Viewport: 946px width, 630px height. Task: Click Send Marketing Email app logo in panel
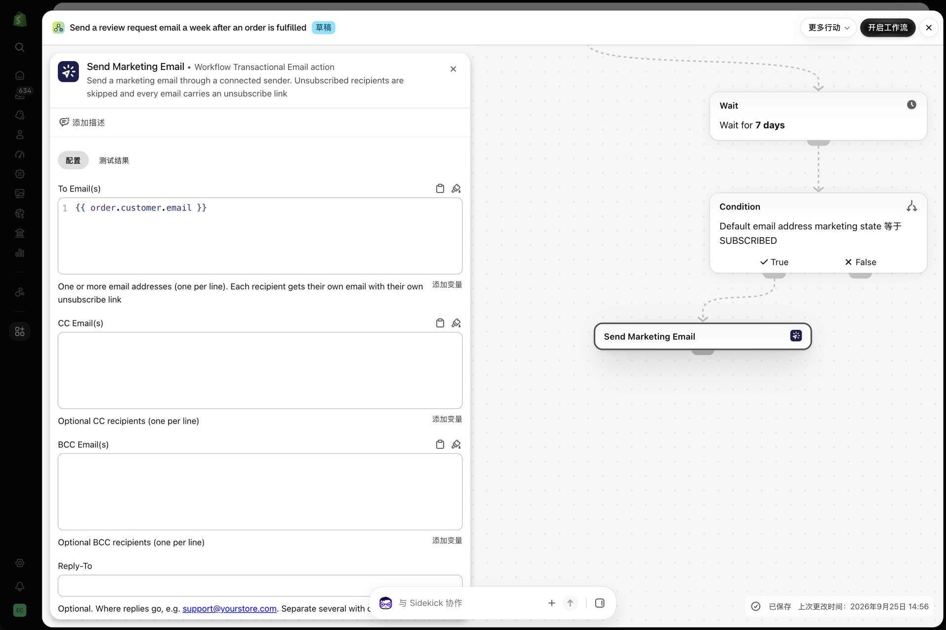point(68,72)
